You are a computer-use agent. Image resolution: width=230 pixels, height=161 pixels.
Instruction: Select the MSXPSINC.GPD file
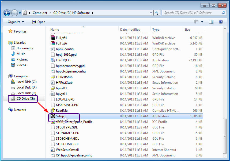(67, 105)
